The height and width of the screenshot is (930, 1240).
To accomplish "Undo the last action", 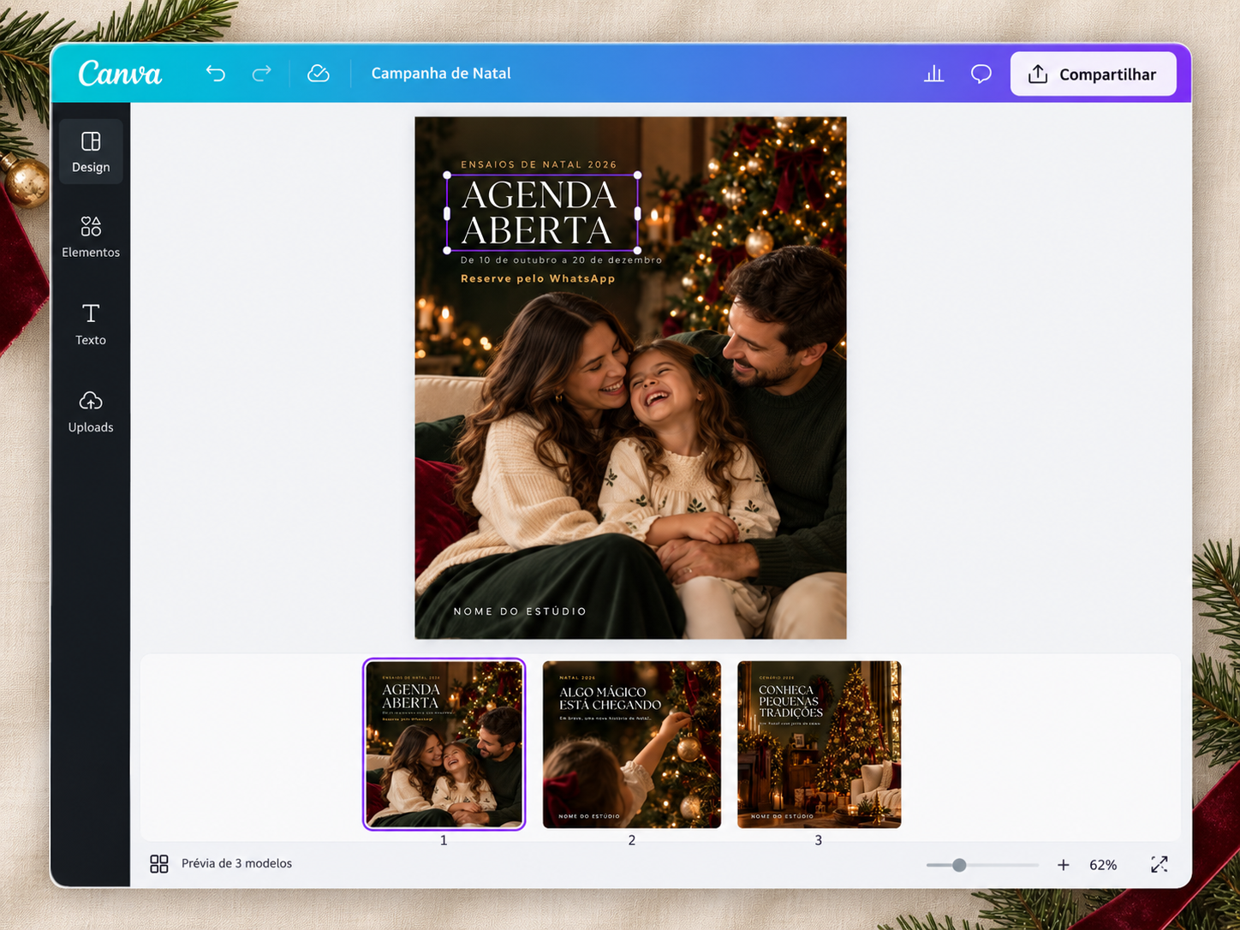I will pos(215,74).
